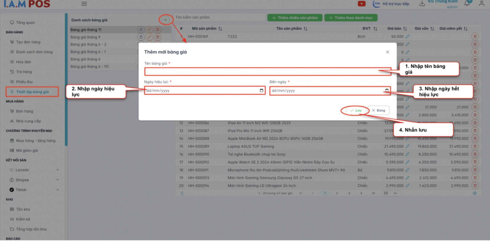The height and width of the screenshot is (241, 490).
Task: Click the sidebar vertical scrollbar
Action: pos(66,80)
